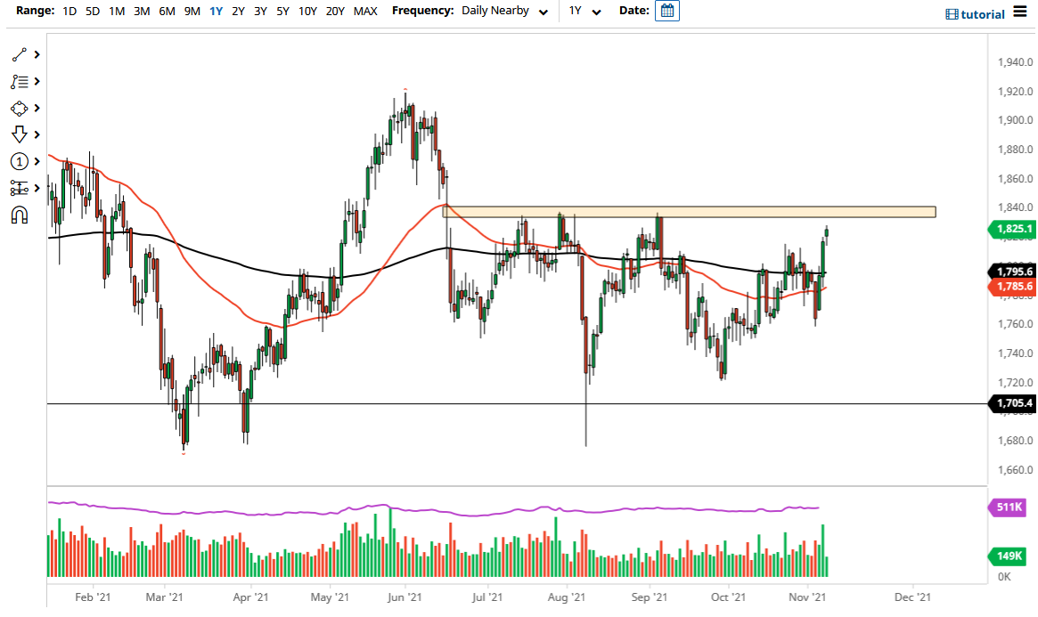Set range to MAX
Screen dimensions: 1038x617
click(x=365, y=12)
